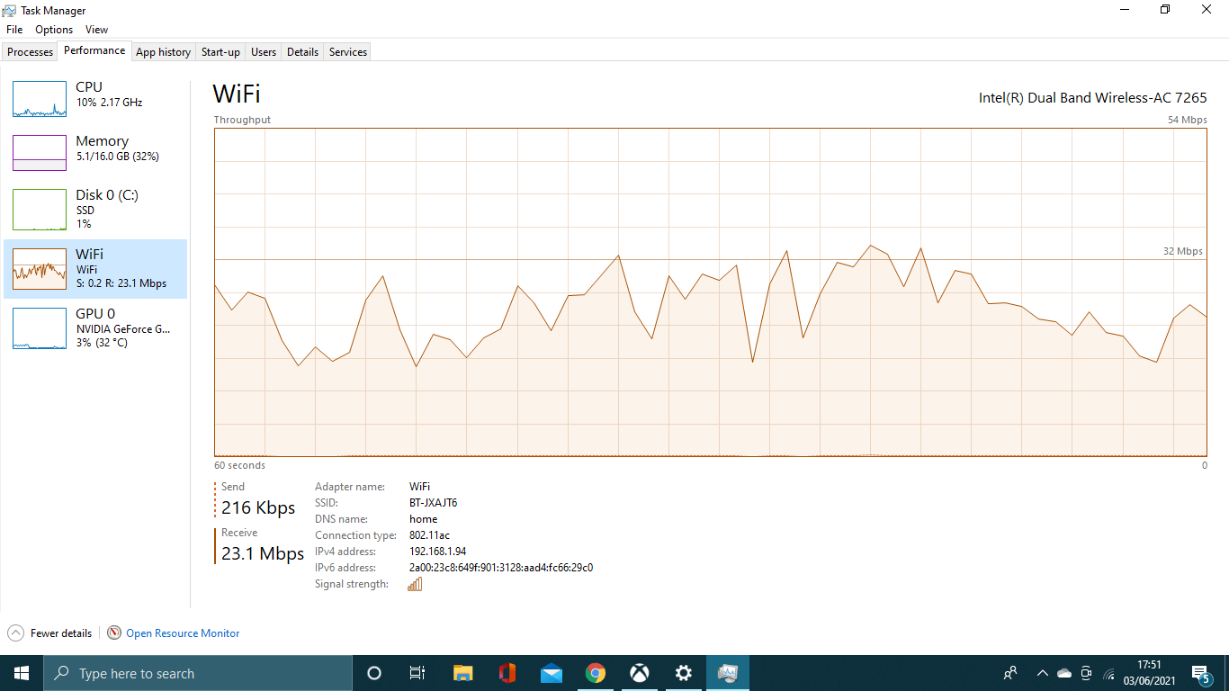Switch to the Processes tab
This screenshot has width=1229, height=691.
coord(30,51)
